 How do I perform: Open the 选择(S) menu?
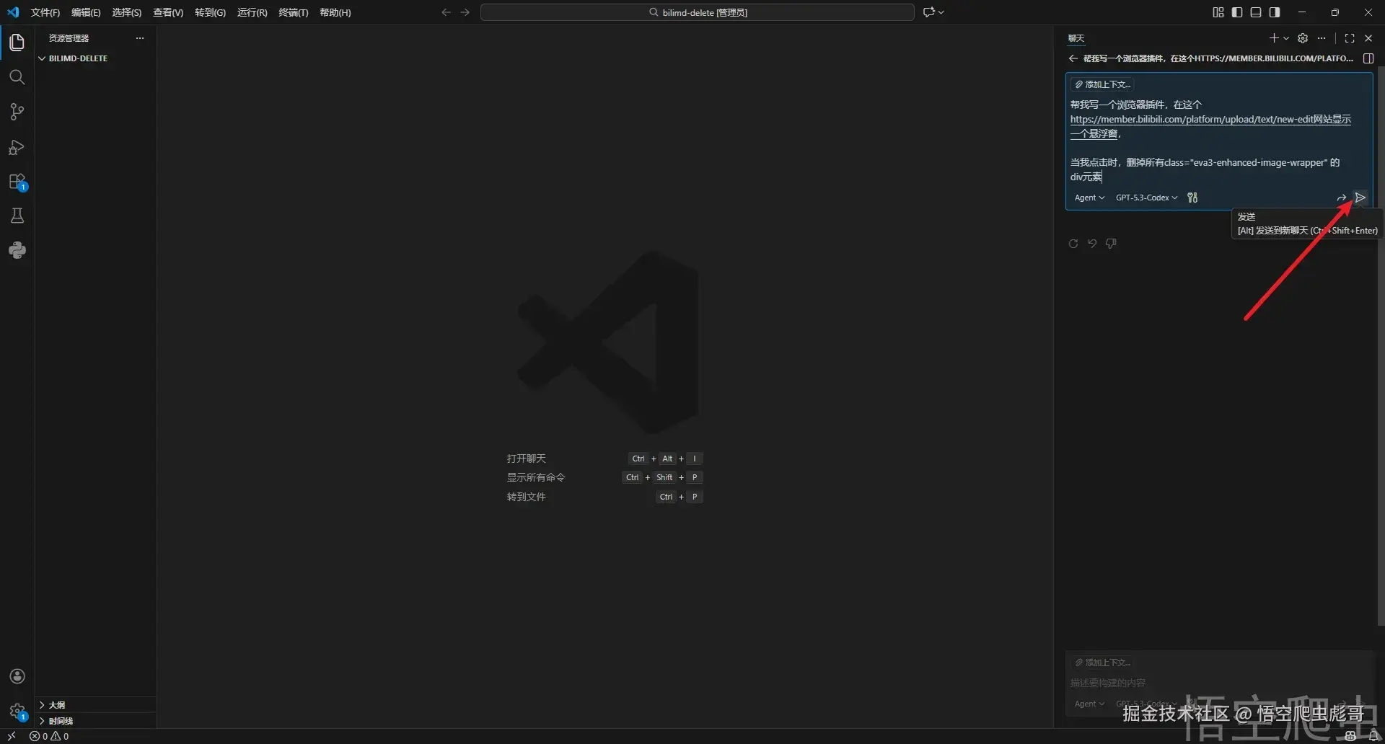(x=127, y=12)
